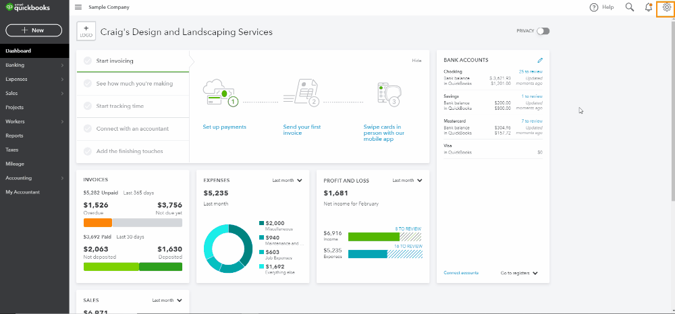The width and height of the screenshot is (675, 314).
Task: Open the Settings gear icon
Action: [666, 7]
